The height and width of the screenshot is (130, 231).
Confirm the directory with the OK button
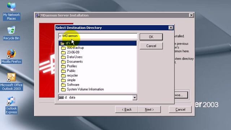[151, 37]
